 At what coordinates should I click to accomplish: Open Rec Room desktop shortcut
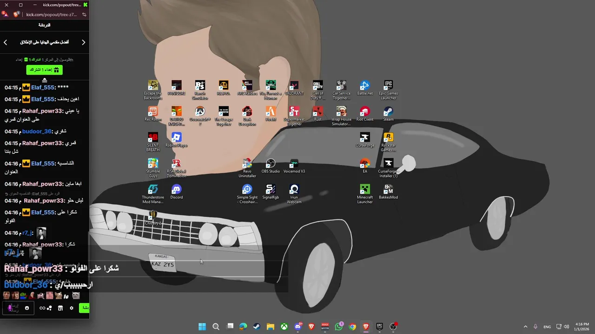[x=153, y=114]
